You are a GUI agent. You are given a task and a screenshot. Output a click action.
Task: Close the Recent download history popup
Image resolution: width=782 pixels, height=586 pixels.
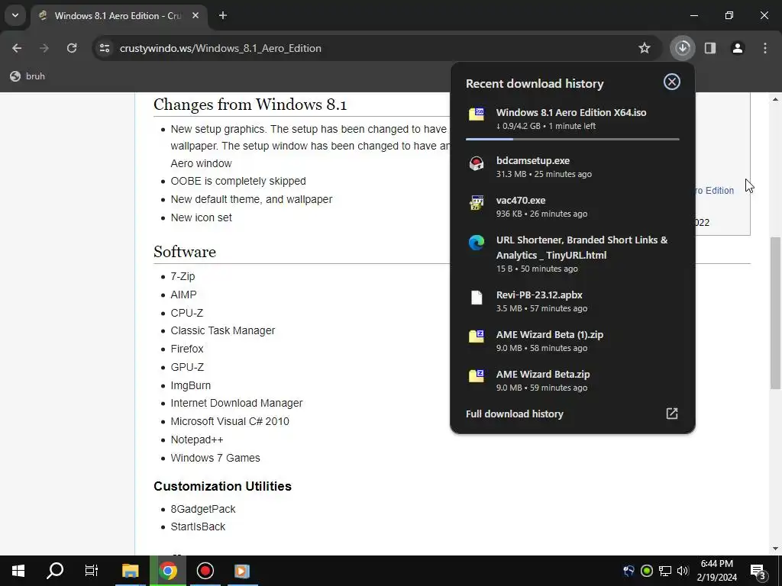click(672, 82)
